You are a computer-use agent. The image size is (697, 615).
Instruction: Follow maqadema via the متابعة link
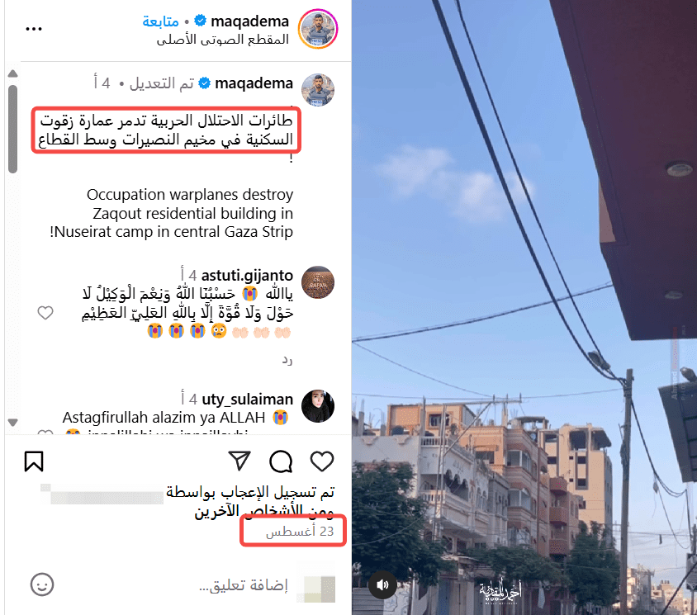160,21
